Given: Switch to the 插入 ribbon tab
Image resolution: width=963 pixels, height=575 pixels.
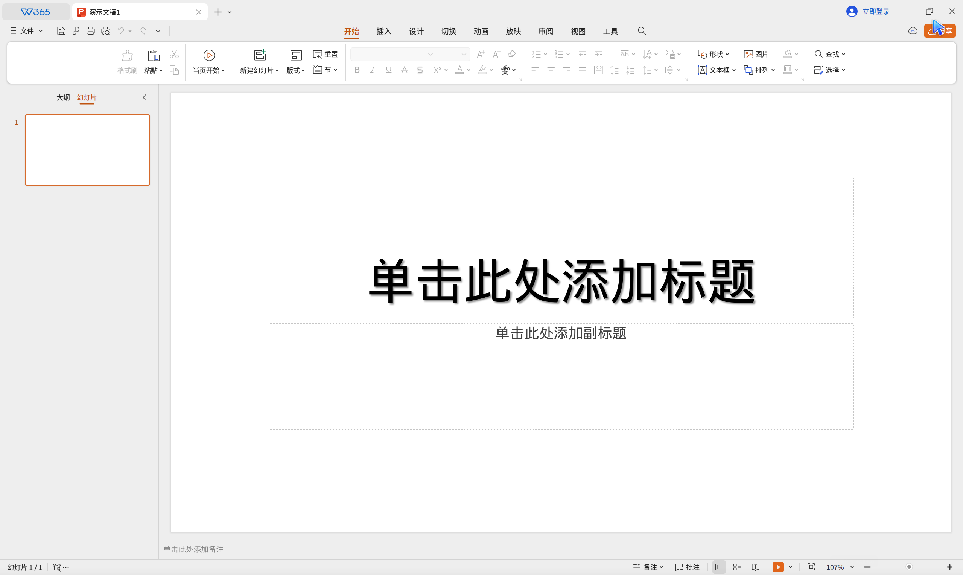Looking at the screenshot, I should 383,31.
